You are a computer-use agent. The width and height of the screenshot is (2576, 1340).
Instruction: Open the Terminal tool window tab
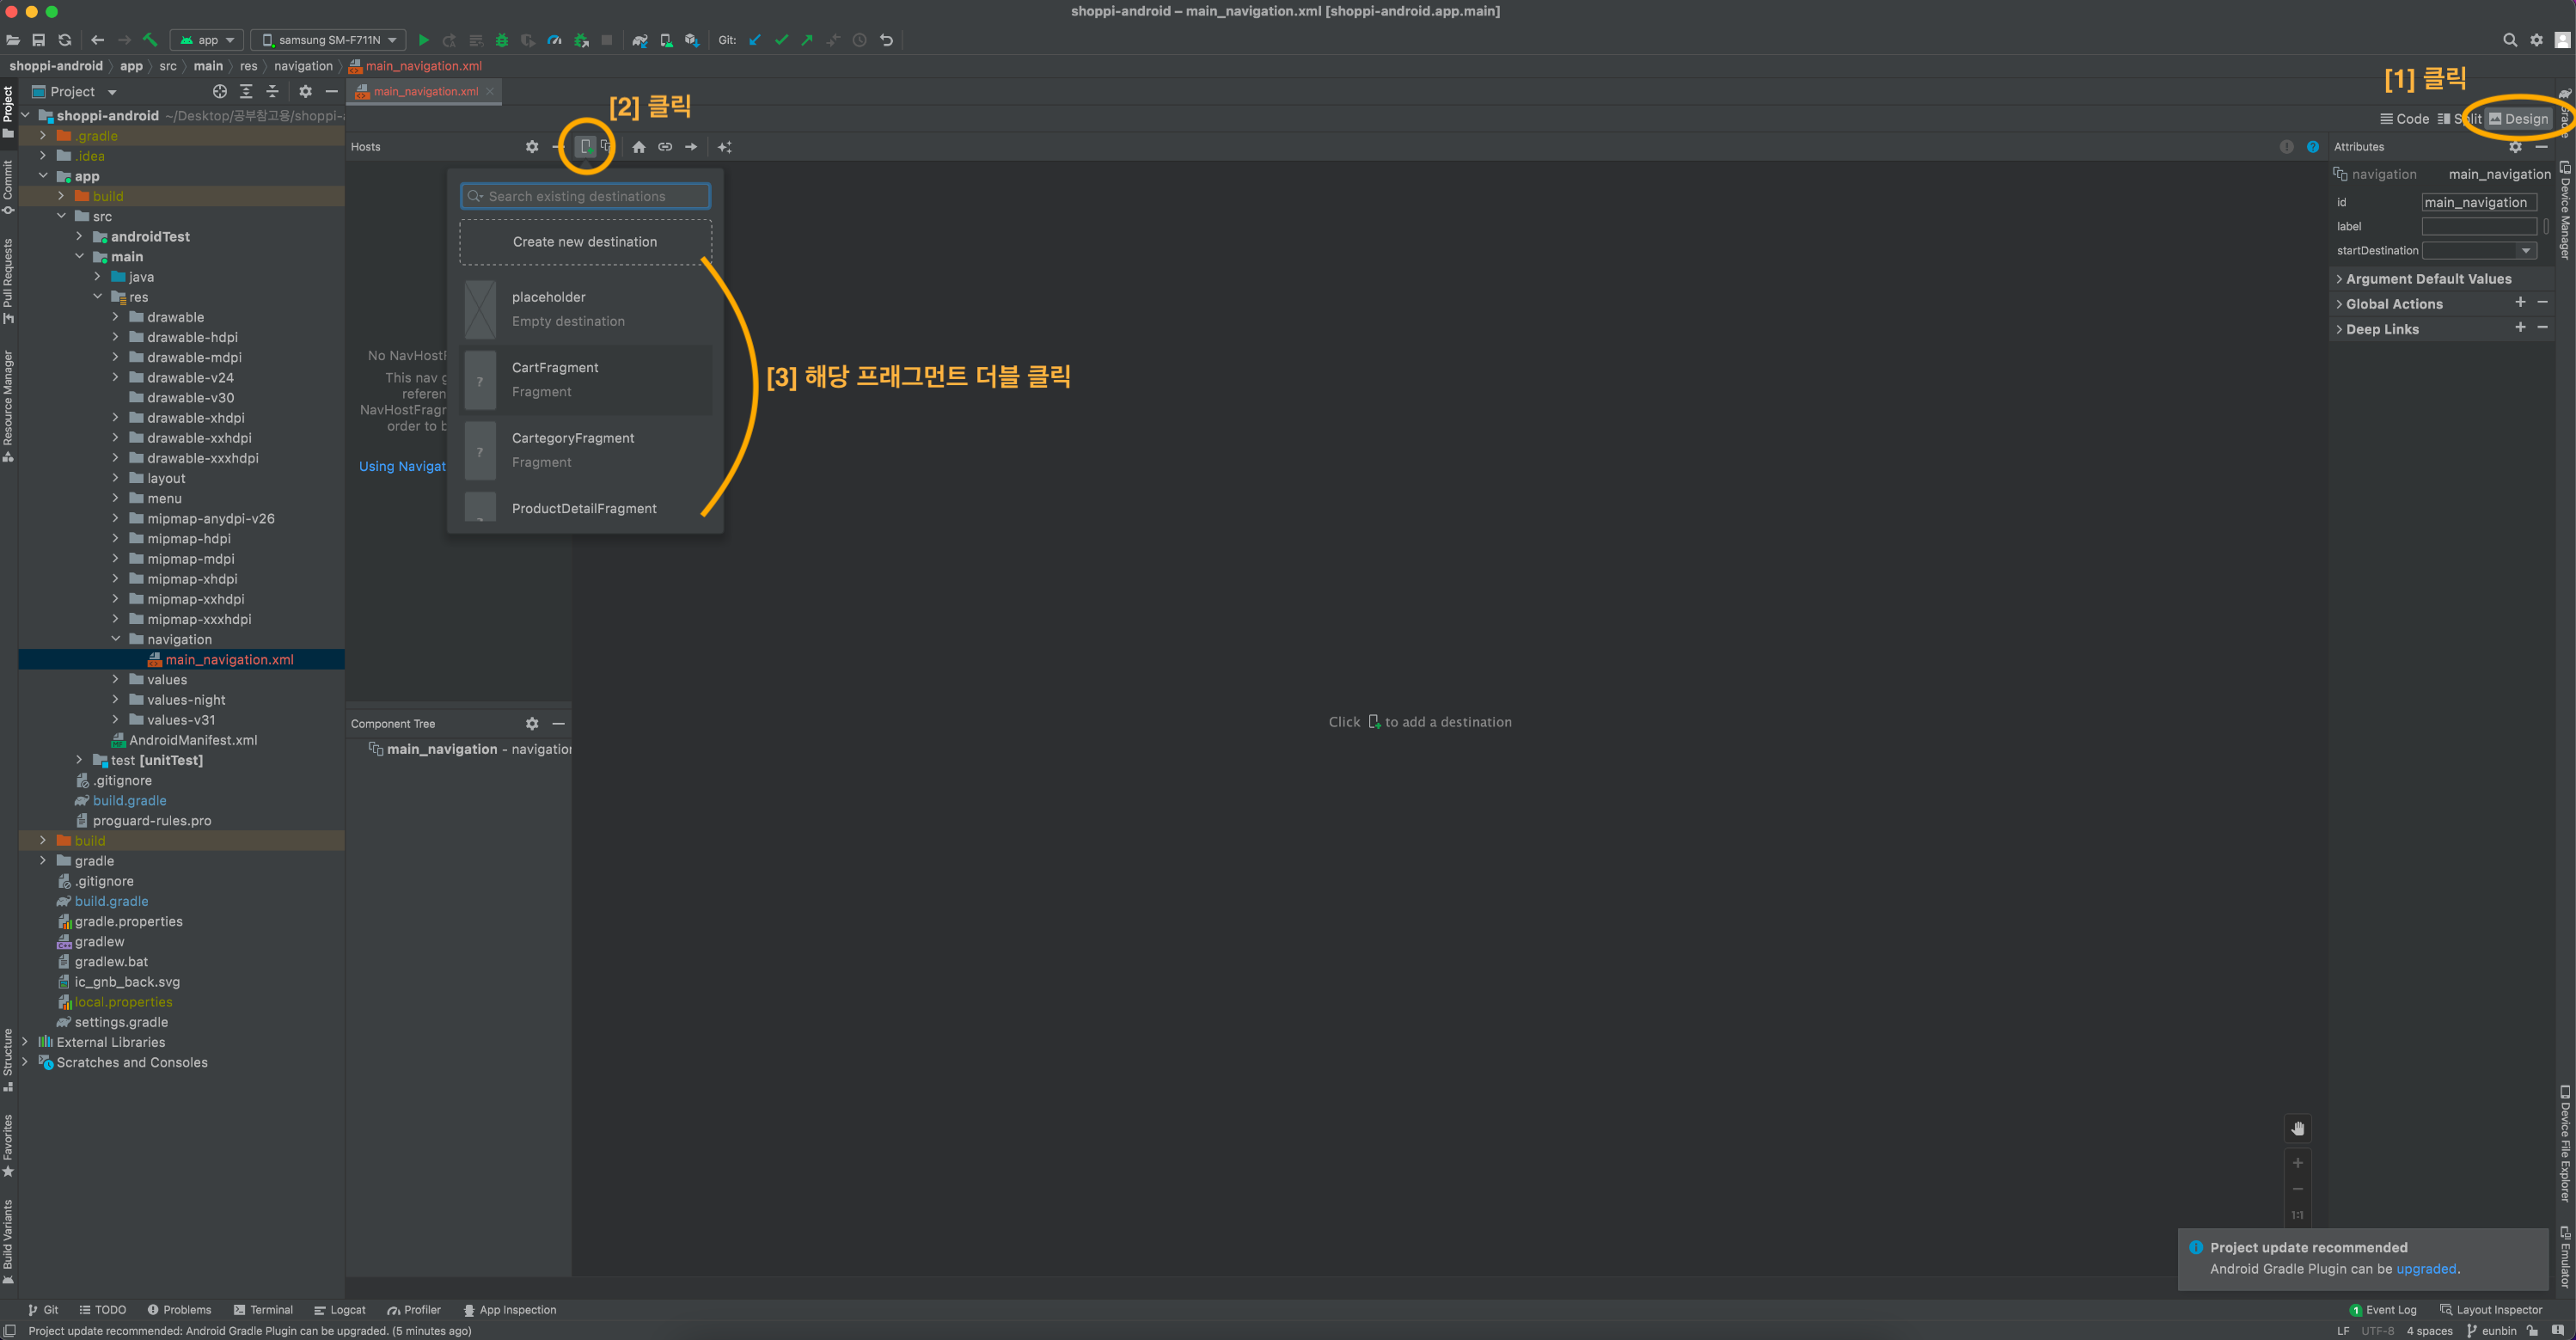(263, 1309)
